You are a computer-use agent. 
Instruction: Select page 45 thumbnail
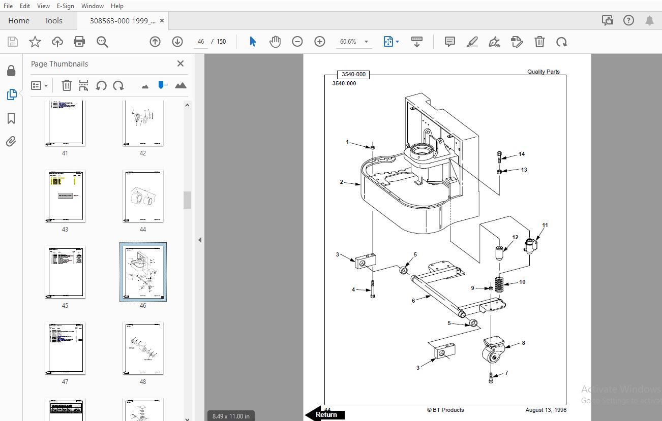click(x=65, y=272)
